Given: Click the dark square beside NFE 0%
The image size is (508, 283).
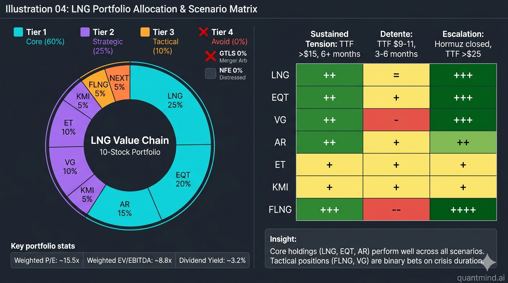Looking at the screenshot, I should coord(210,74).
